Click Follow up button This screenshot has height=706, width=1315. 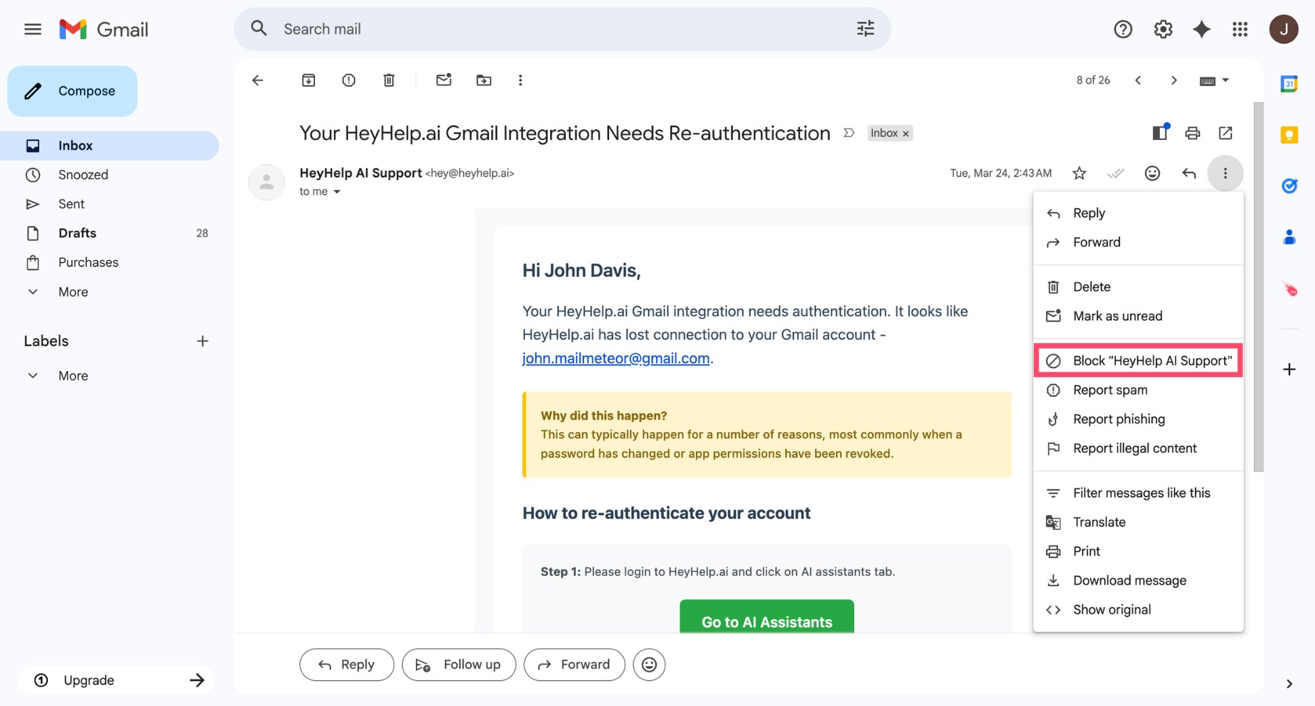pos(459,665)
